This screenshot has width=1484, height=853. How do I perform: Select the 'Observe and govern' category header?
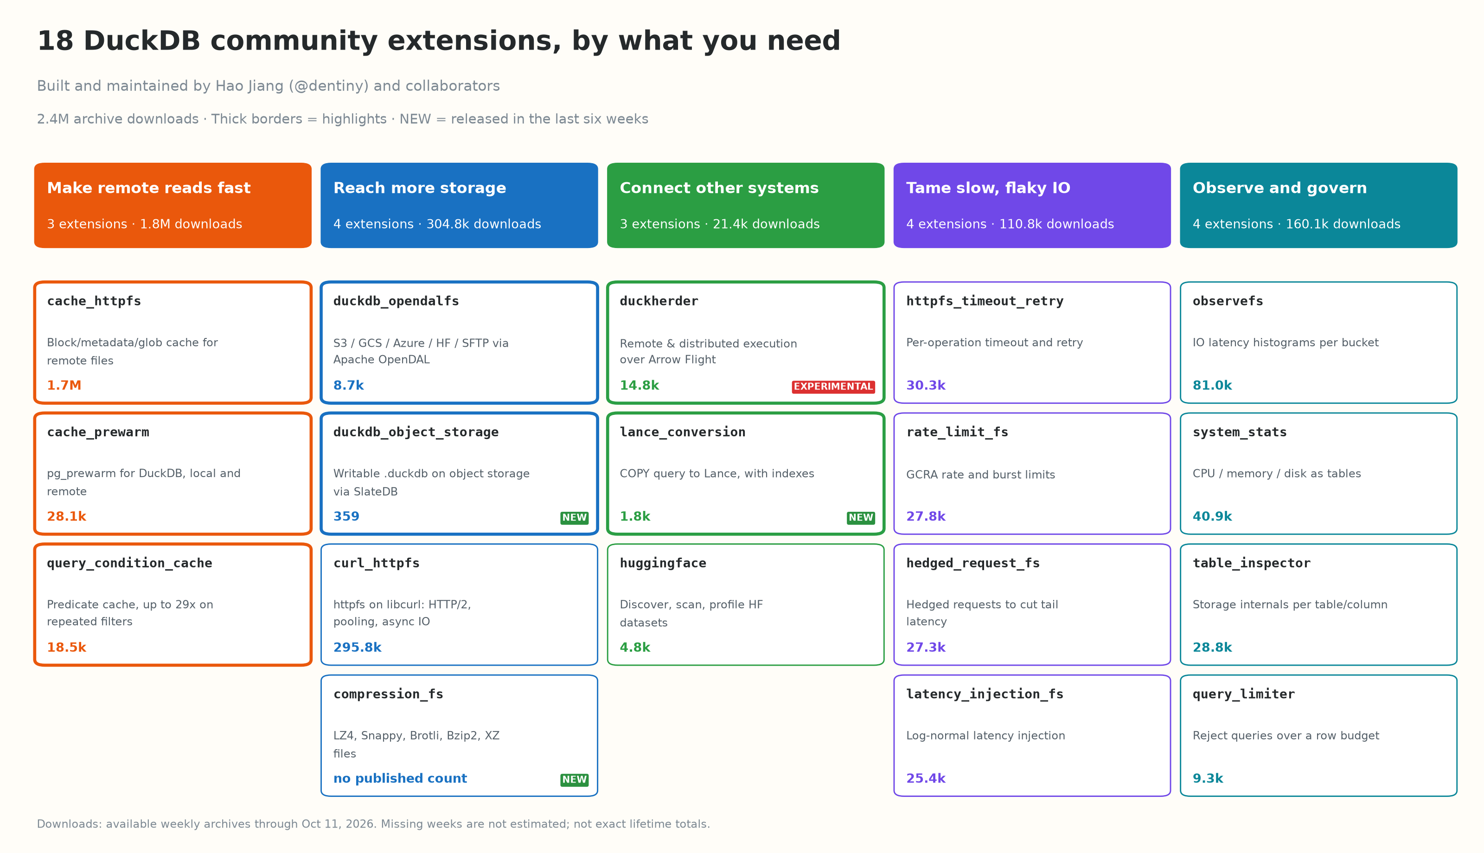1319,206
